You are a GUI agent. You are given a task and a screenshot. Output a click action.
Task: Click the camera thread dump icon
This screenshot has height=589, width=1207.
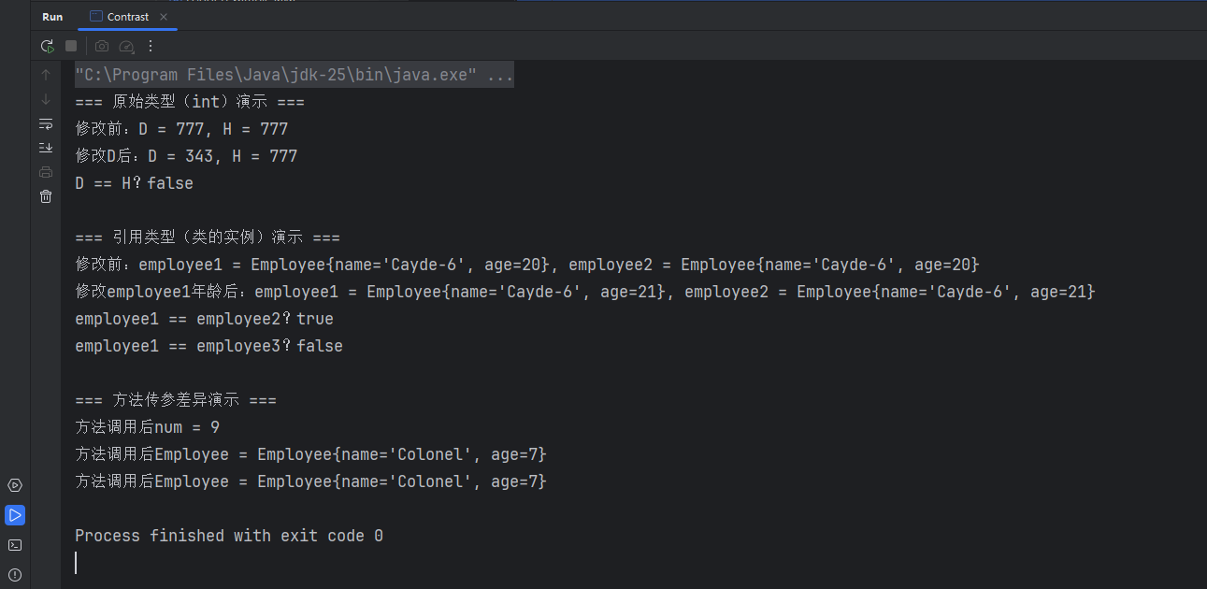click(x=102, y=46)
